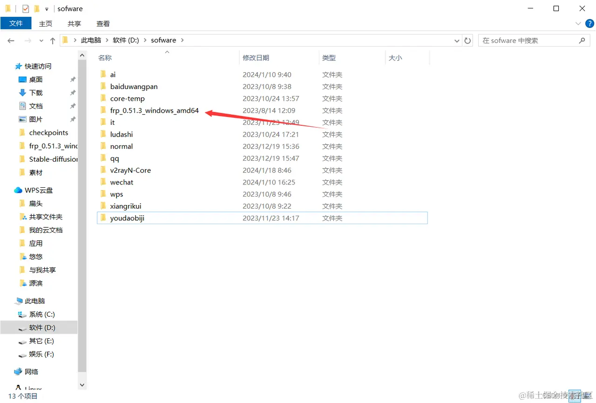Click sofware in the address path

163,41
